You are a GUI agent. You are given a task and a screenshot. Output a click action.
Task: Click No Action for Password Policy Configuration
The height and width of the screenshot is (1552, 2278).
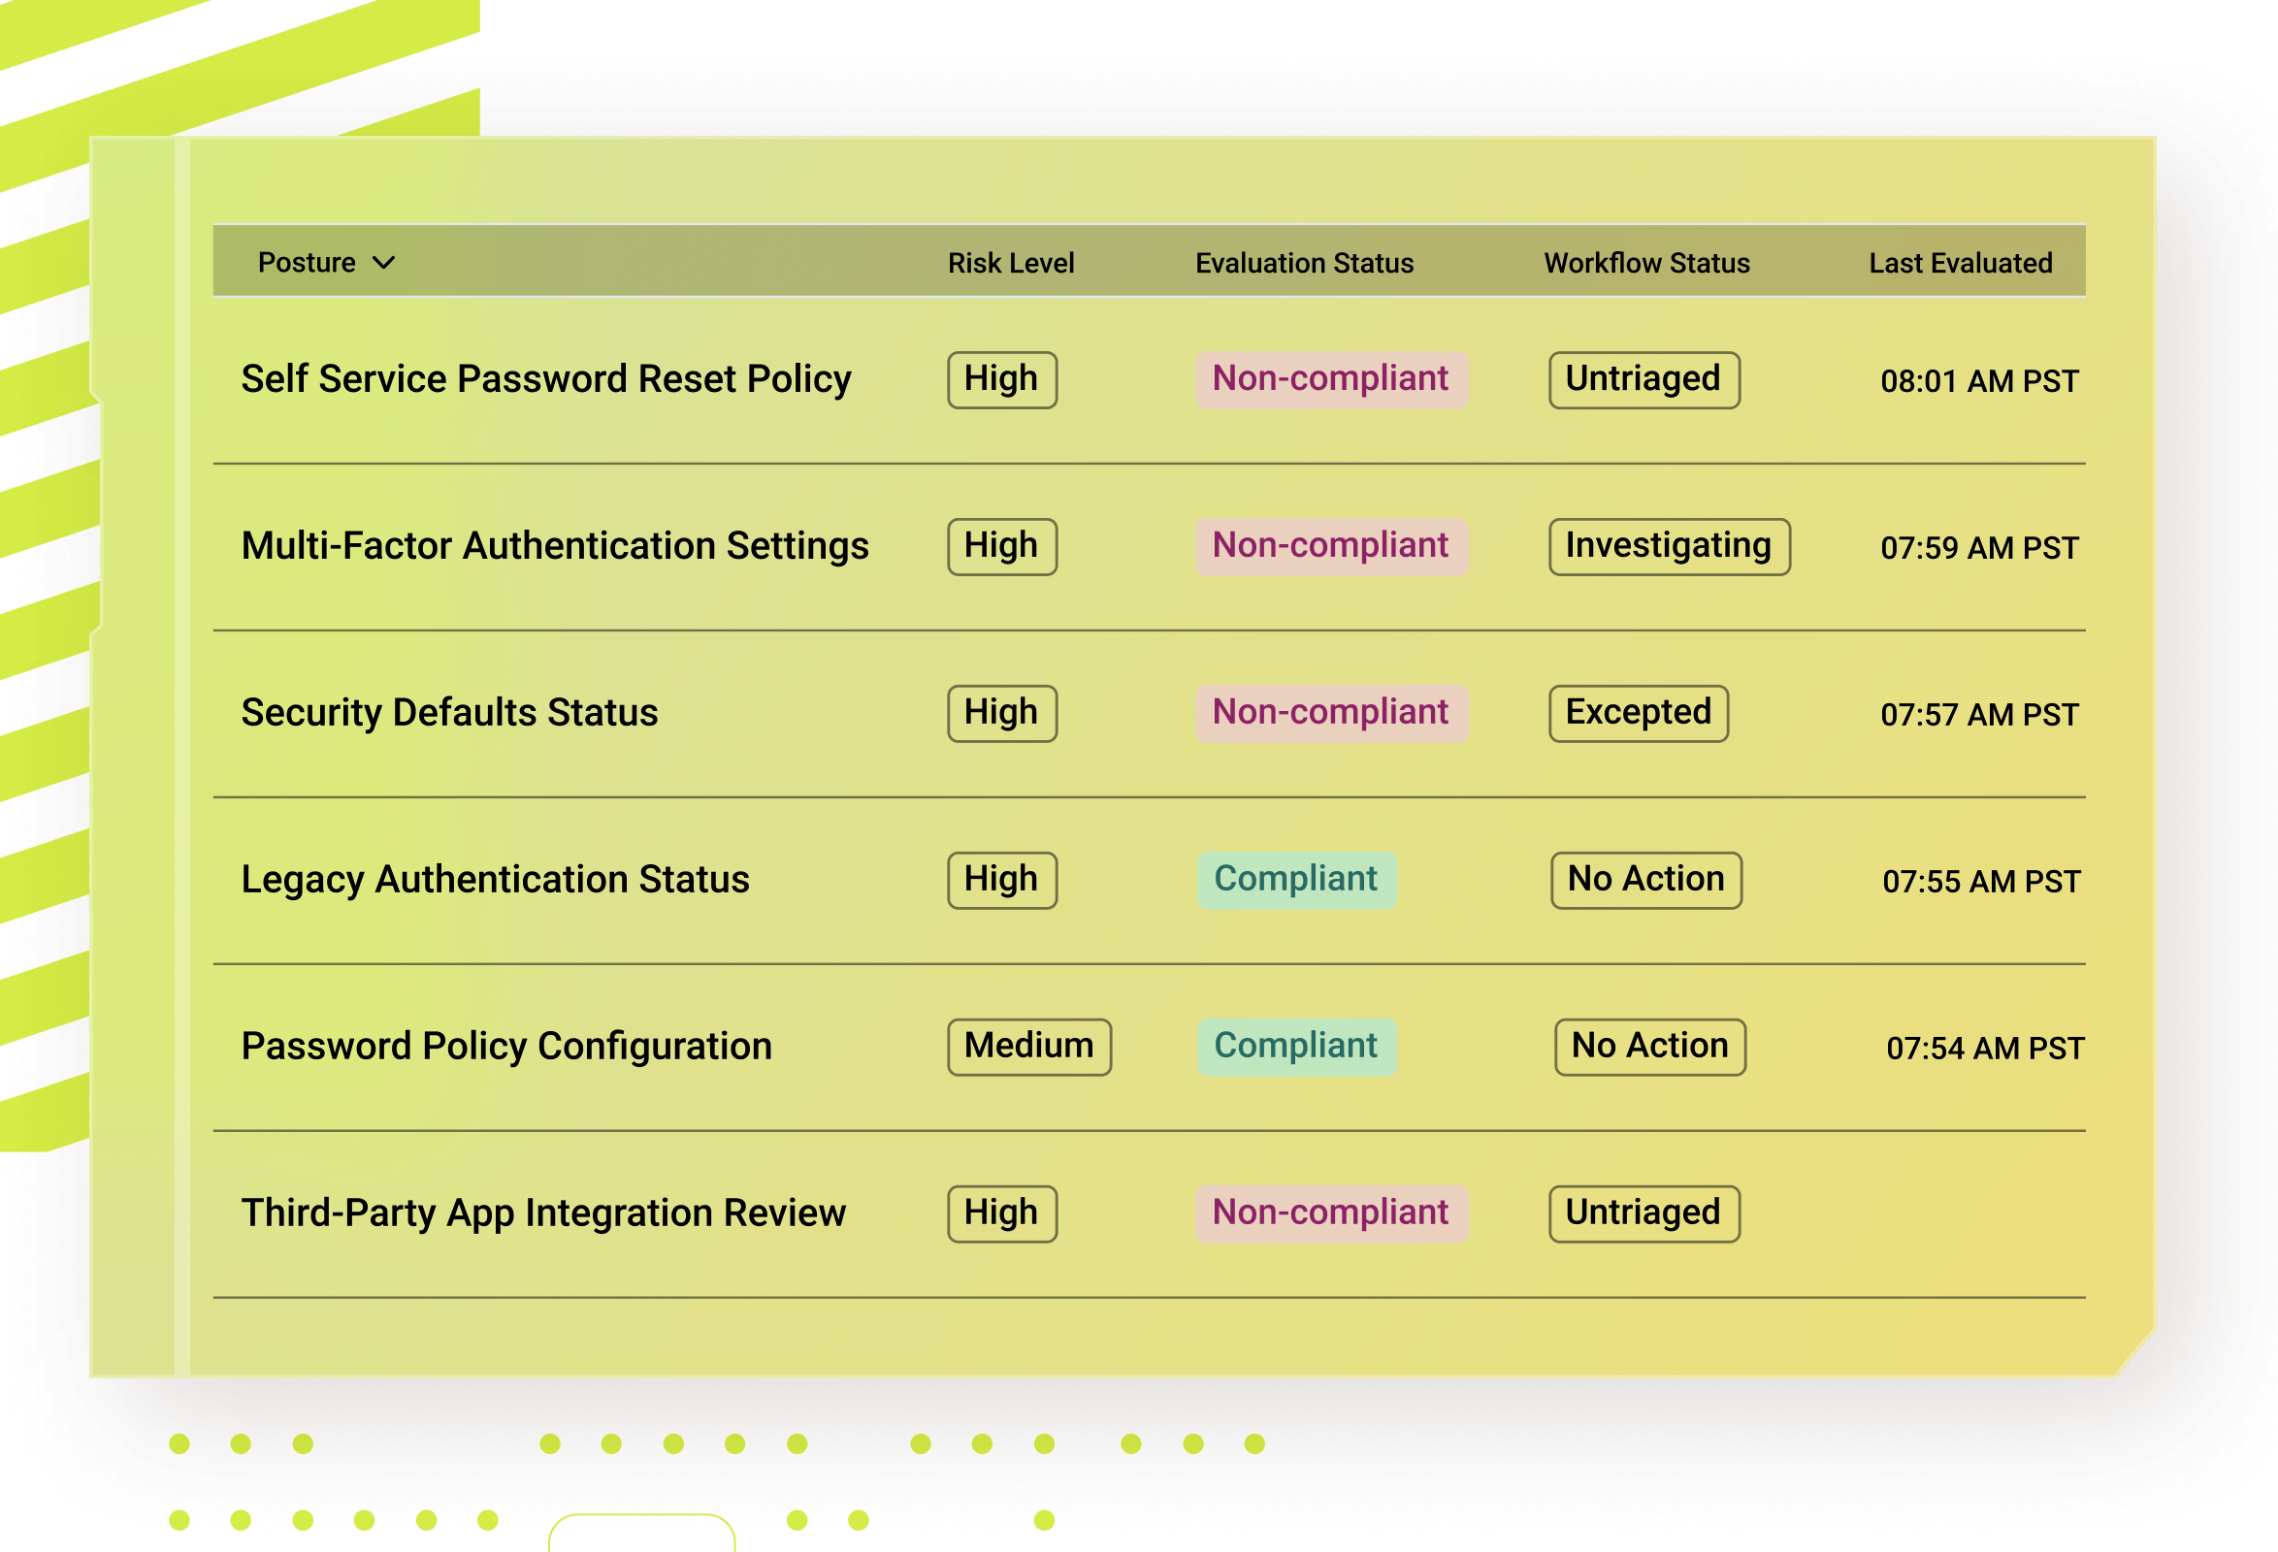coord(1649,1047)
